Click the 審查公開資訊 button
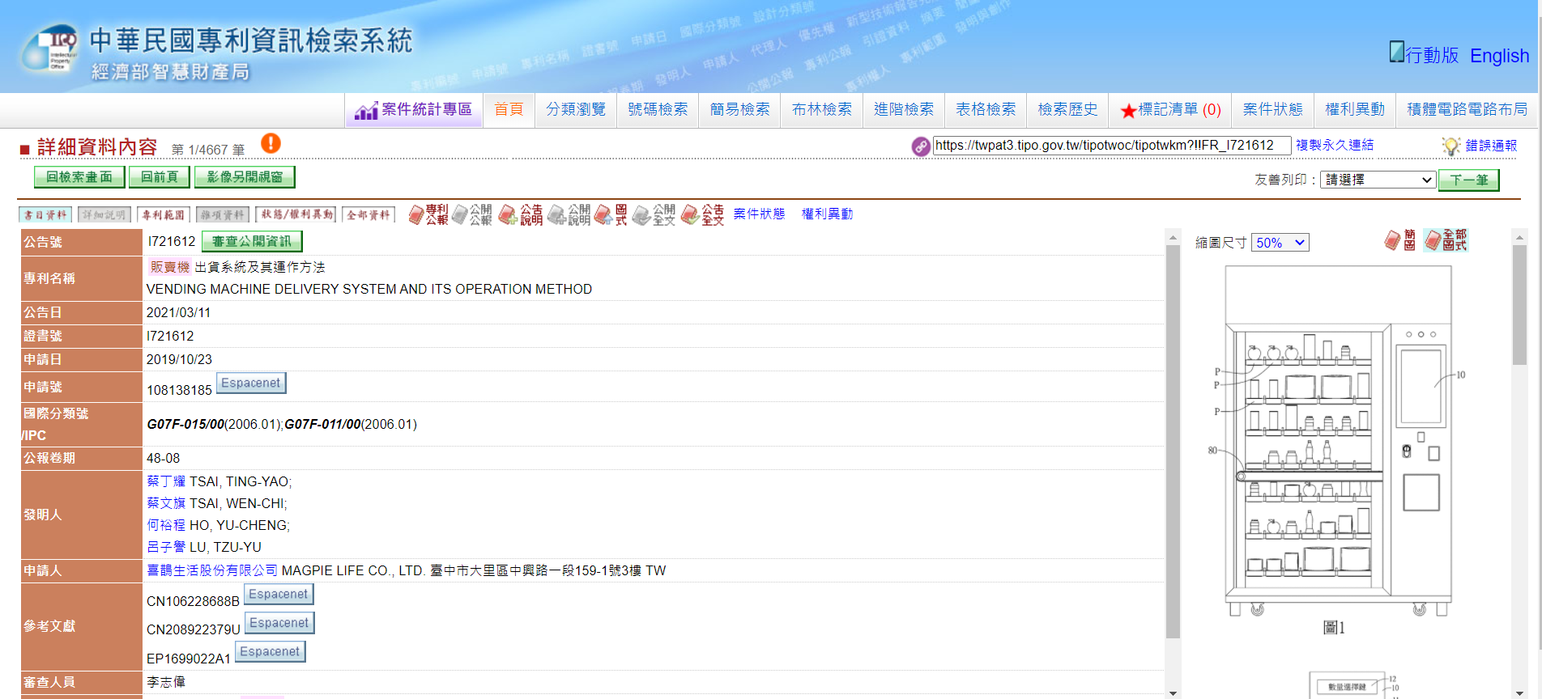 251,241
